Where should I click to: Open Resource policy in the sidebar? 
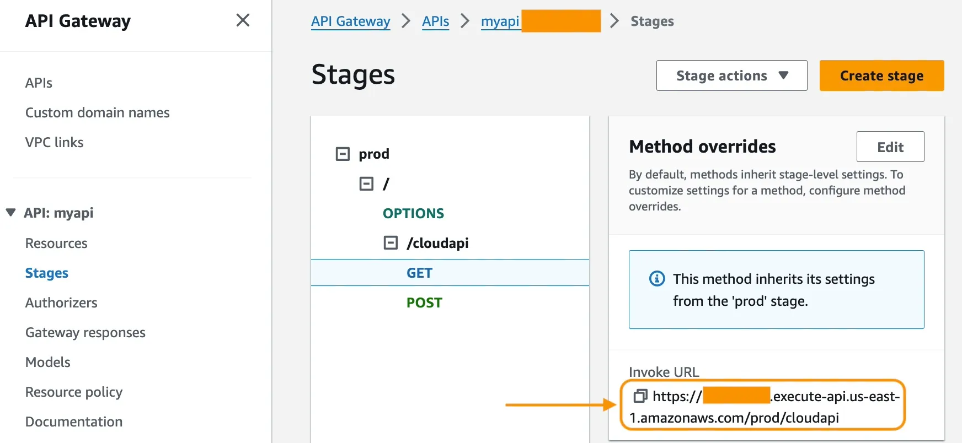[74, 392]
